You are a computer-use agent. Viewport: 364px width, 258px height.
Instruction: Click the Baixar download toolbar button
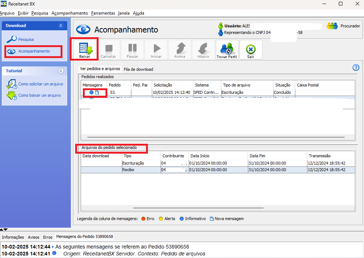click(x=85, y=49)
